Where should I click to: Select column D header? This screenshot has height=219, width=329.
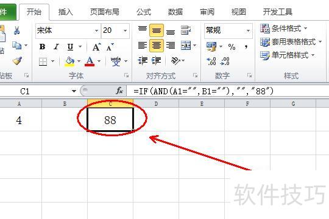tap(156, 103)
